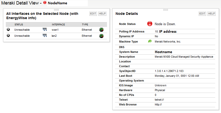Click the No of CPUs value '0'
221x113 pixels.
[156, 95]
